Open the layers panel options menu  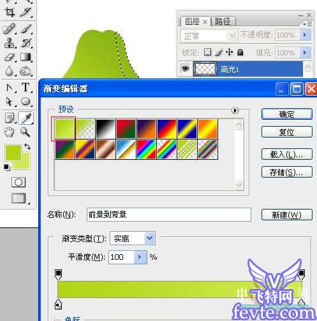click(x=308, y=24)
